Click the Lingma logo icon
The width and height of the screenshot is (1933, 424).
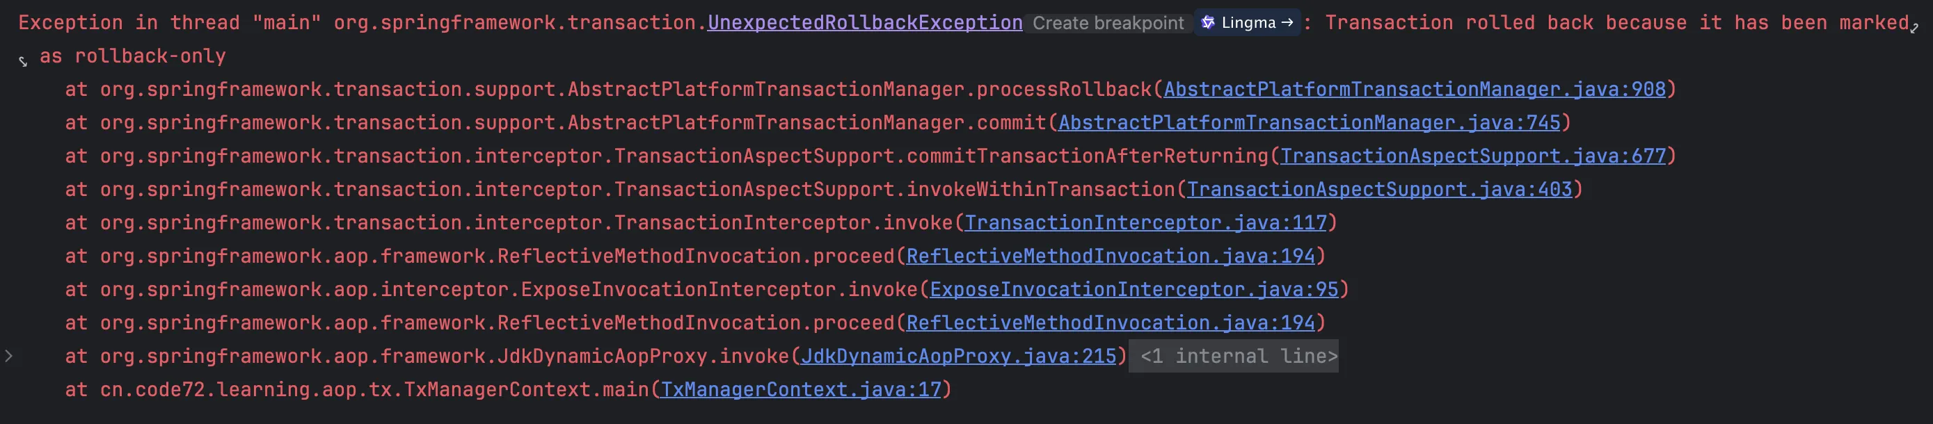(x=1208, y=22)
